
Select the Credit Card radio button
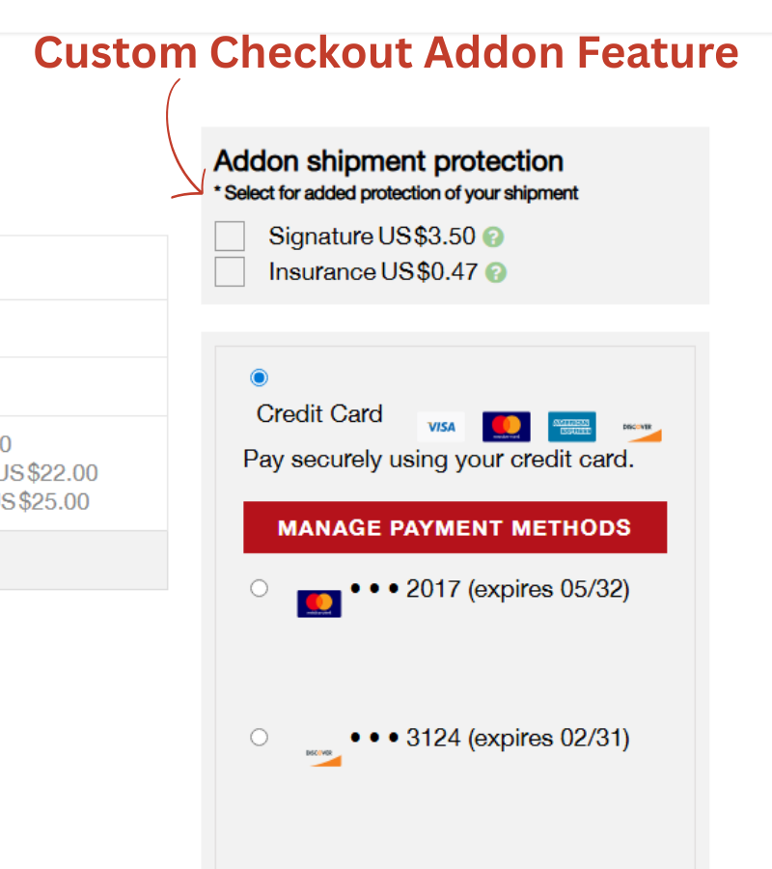259,378
